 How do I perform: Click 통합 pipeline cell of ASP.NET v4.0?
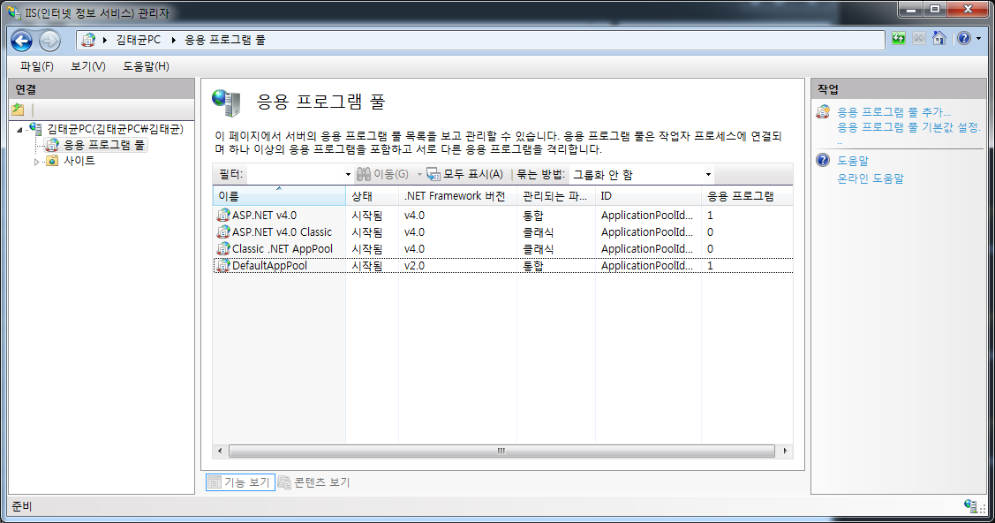click(x=533, y=216)
